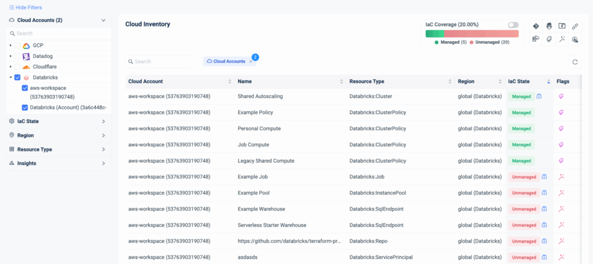Remove the Cloud Accounts filter chip

pos(250,61)
